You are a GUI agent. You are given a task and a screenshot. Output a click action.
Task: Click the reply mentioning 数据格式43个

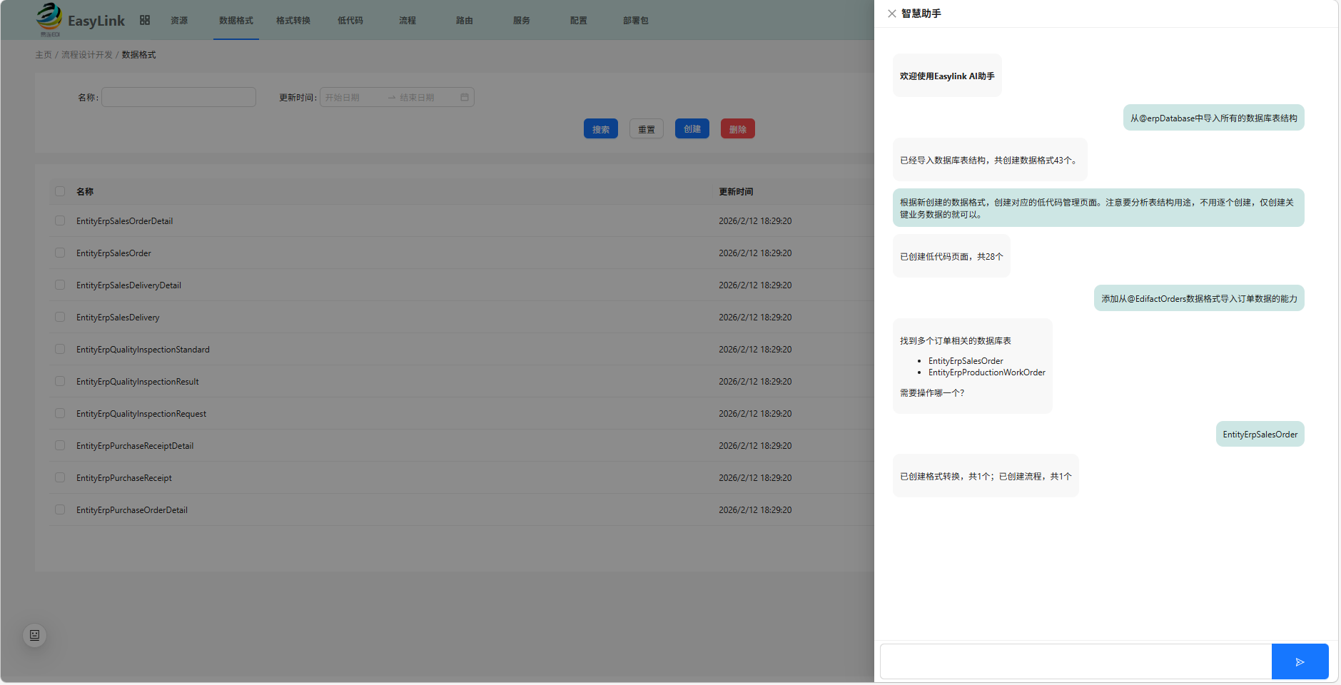990,160
